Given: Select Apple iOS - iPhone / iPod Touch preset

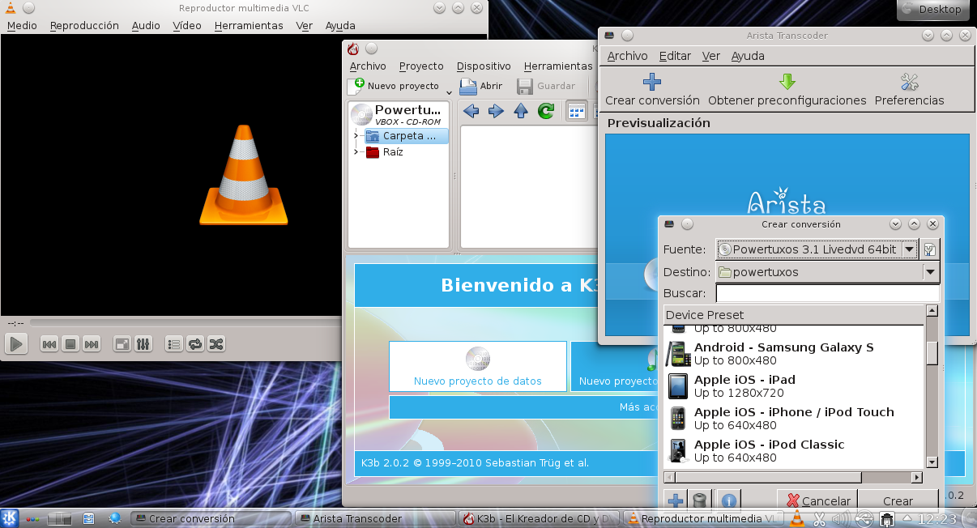Looking at the screenshot, I should 793,419.
